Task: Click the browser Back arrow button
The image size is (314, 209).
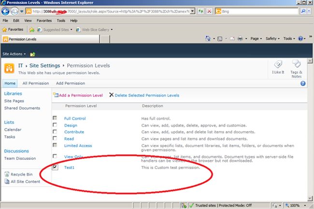Action: [x=5, y=11]
